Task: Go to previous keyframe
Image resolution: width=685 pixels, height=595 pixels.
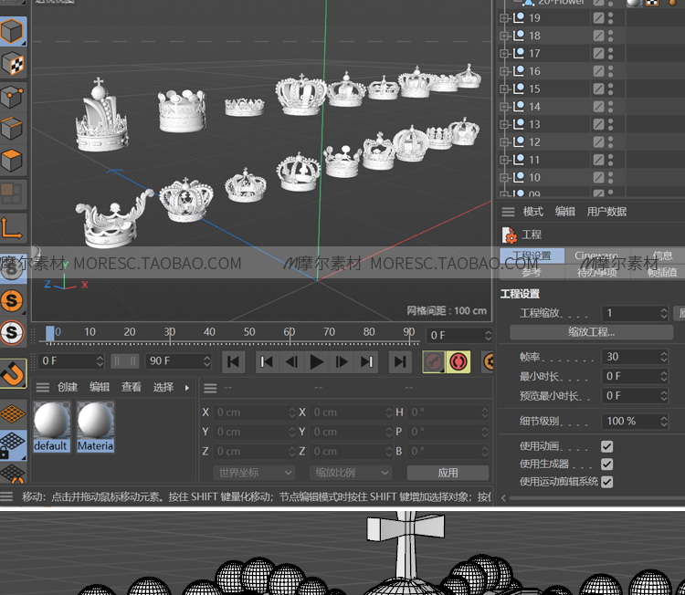Action: click(267, 361)
